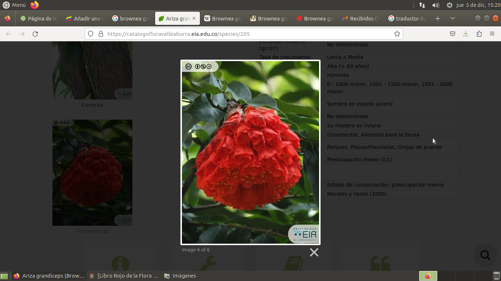Switch to the Wikipedia Brownea tab
This screenshot has width=501, height=281.
(223, 19)
